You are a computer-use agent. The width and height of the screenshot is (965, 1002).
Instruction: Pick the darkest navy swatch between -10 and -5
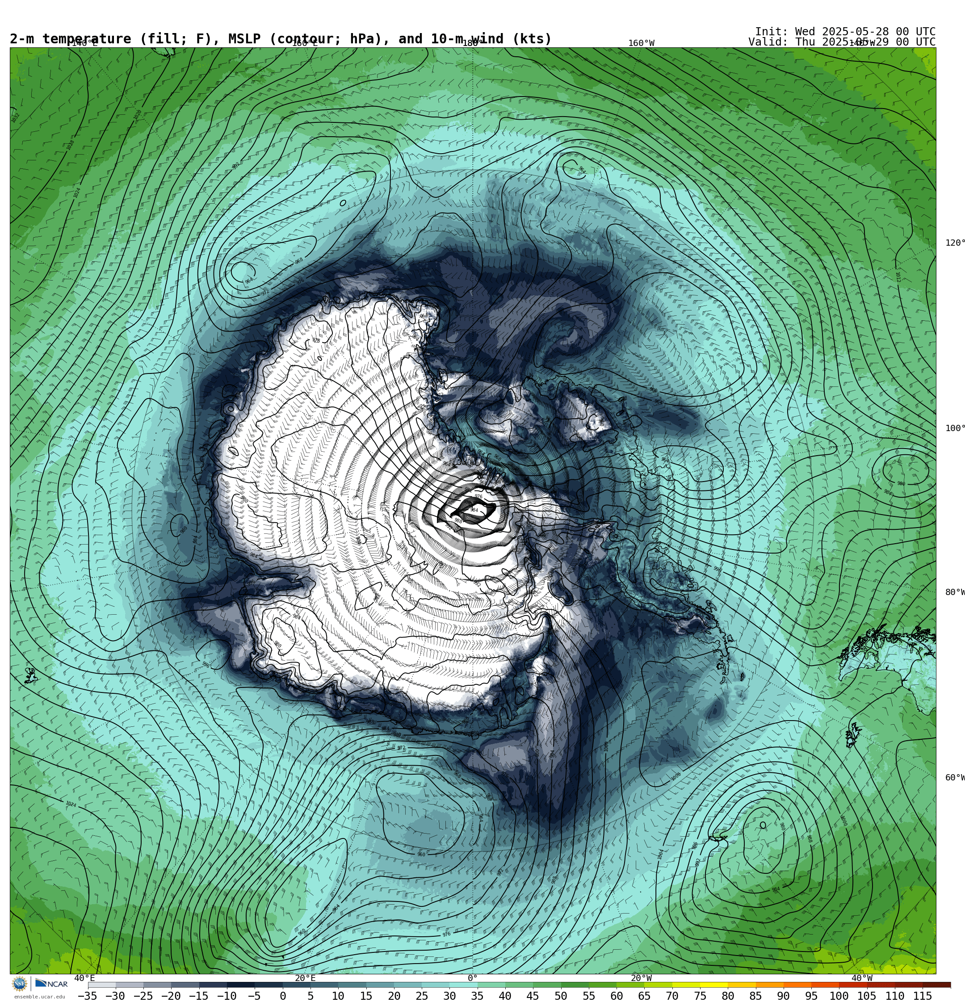(x=240, y=985)
